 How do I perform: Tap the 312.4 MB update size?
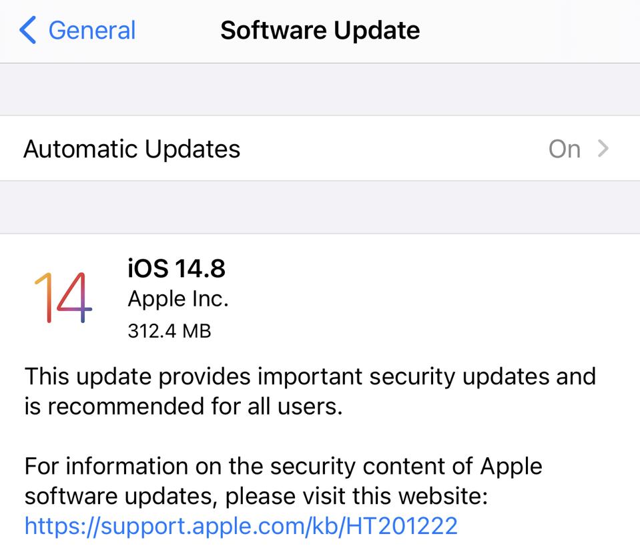coord(169,330)
